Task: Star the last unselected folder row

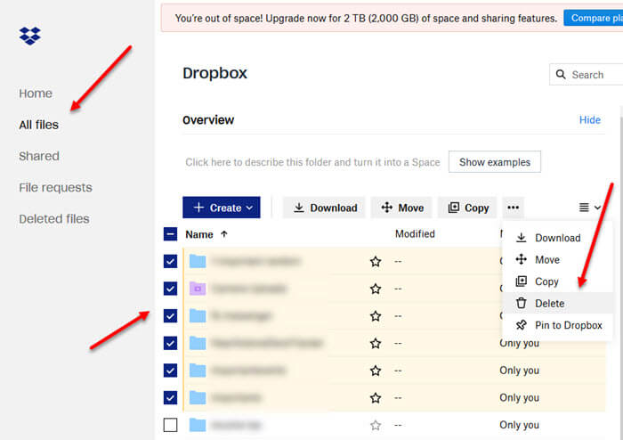Action: coord(376,425)
